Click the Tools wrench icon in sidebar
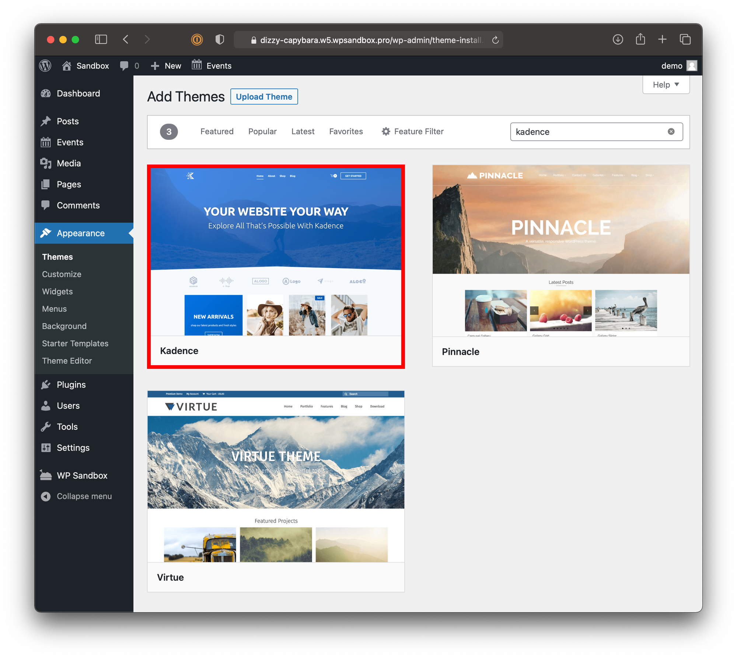 coord(46,427)
